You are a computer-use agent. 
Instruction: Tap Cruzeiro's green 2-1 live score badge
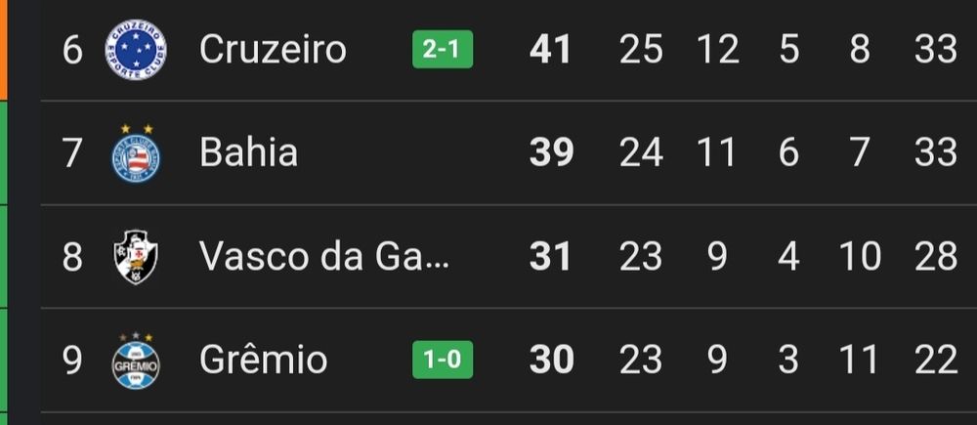point(443,49)
